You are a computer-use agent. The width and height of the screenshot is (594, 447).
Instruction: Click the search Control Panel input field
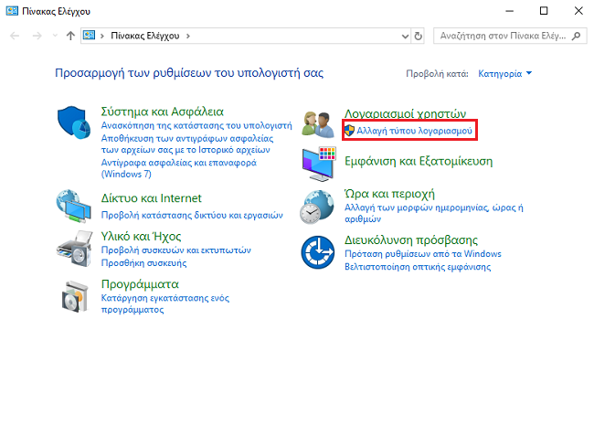(504, 36)
